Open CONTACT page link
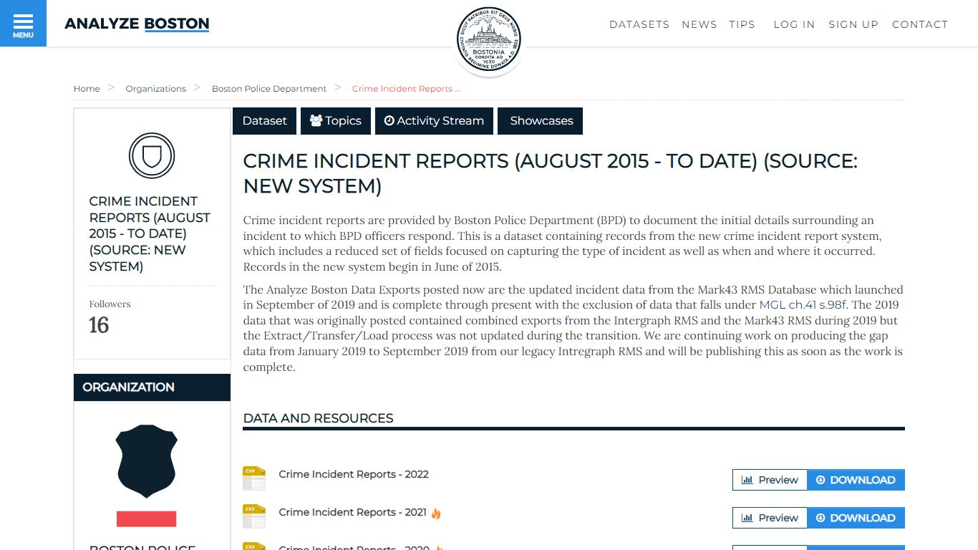978x550 pixels. click(x=920, y=24)
